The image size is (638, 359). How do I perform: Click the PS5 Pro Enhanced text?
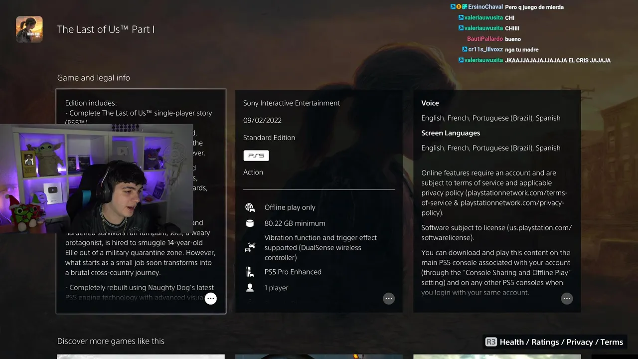pos(293,272)
